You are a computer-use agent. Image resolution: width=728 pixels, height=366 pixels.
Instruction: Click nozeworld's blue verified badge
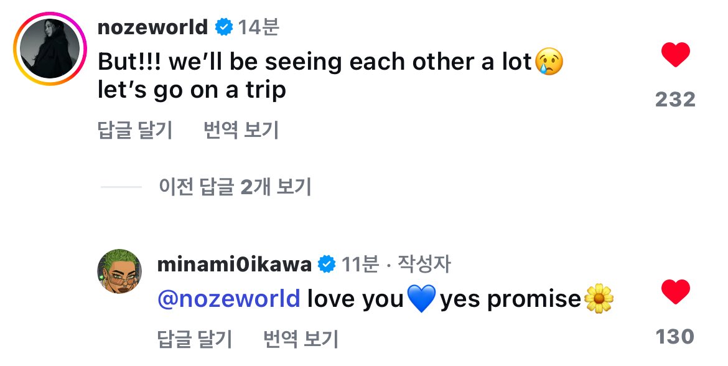224,27
